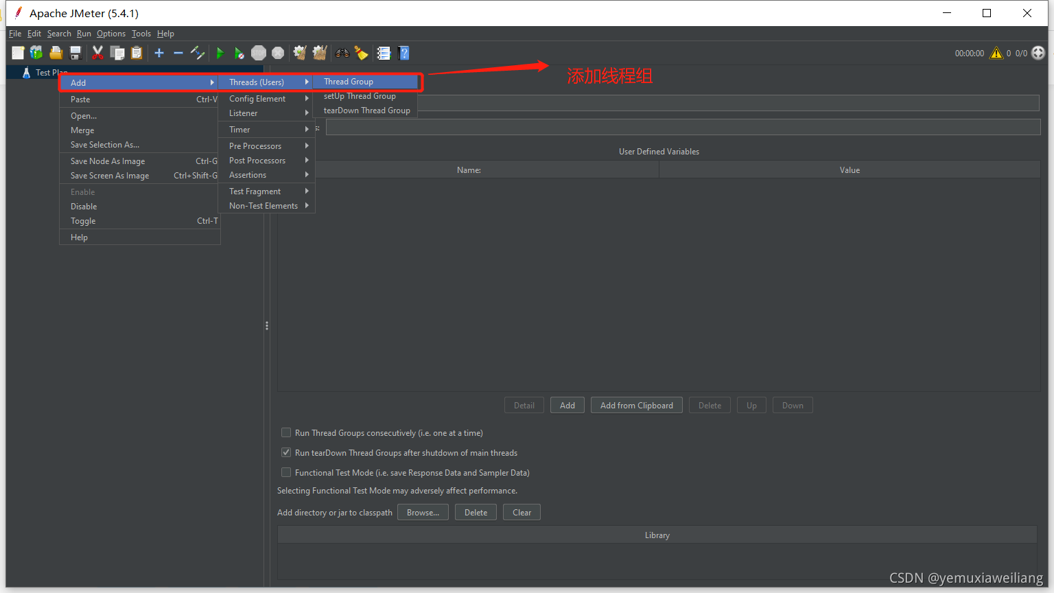Choose Thread Group from the submenu
The image size is (1054, 593).
click(365, 82)
